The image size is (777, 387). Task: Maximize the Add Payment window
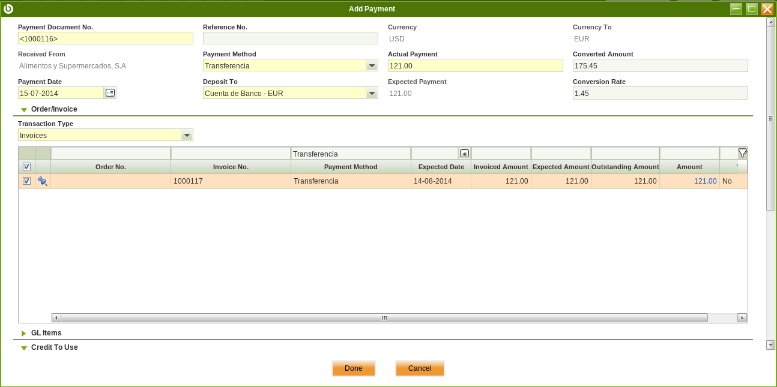pyautogui.click(x=751, y=9)
